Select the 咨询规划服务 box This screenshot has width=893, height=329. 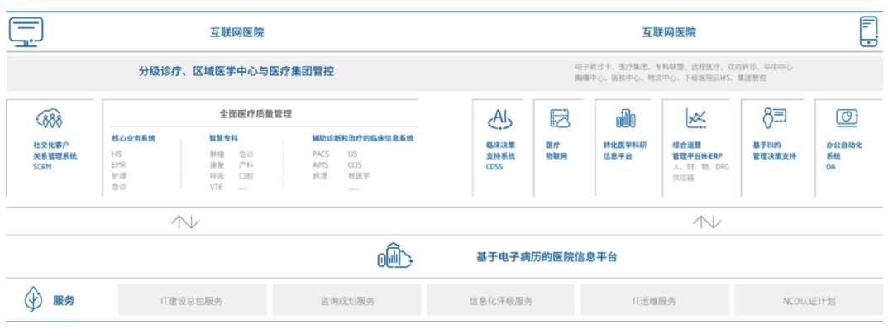coord(346,300)
